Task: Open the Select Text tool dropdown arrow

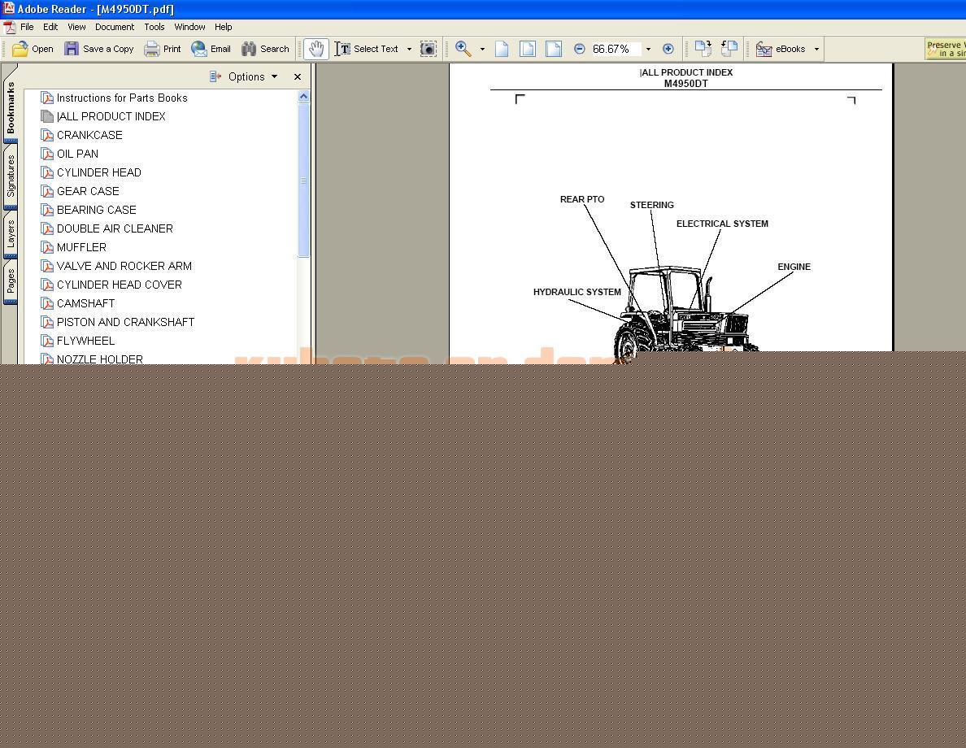Action: [409, 49]
